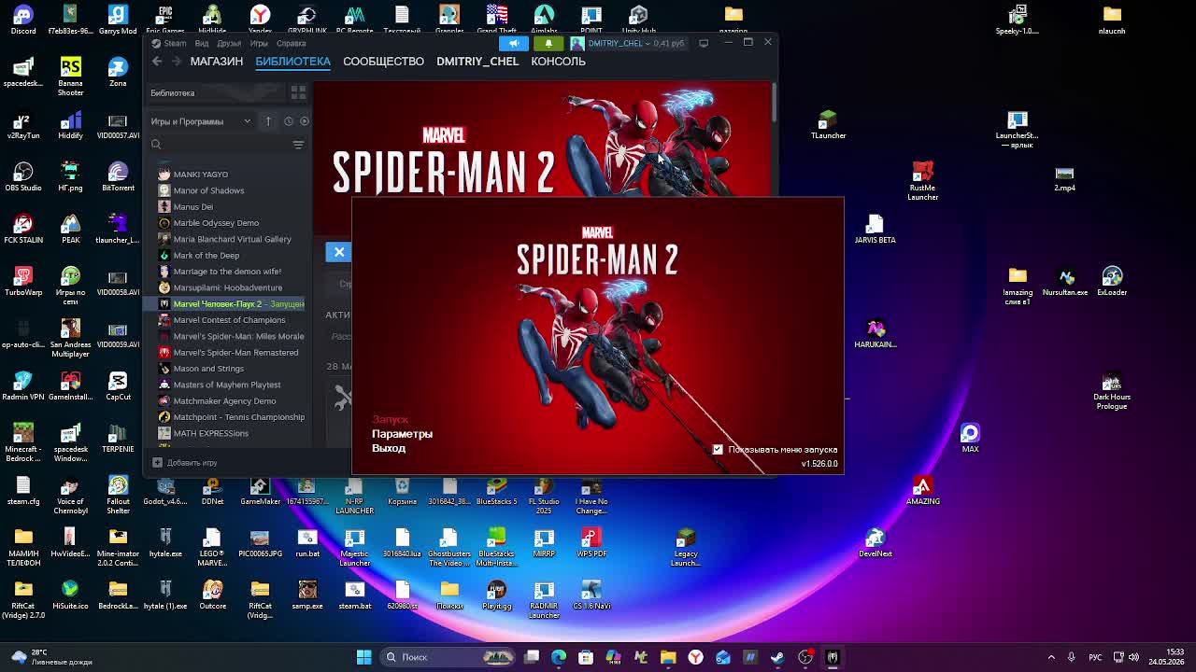Image resolution: width=1196 pixels, height=672 pixels.
Task: Expand Игры и Программы dropdown
Action: click(201, 121)
